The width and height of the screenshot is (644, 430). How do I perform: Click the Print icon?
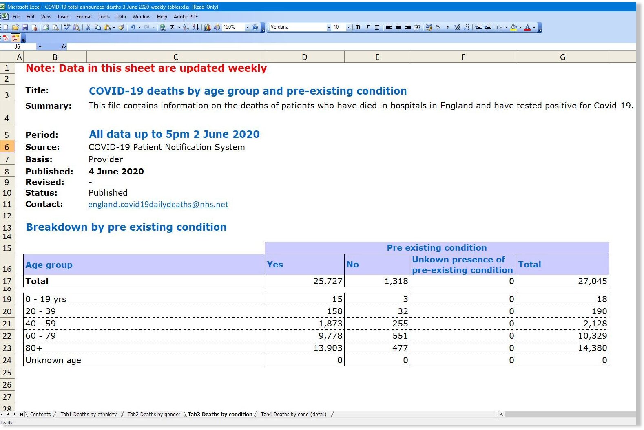click(x=46, y=27)
